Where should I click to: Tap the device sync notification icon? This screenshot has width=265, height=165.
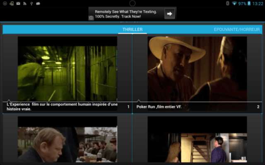coord(12,3)
